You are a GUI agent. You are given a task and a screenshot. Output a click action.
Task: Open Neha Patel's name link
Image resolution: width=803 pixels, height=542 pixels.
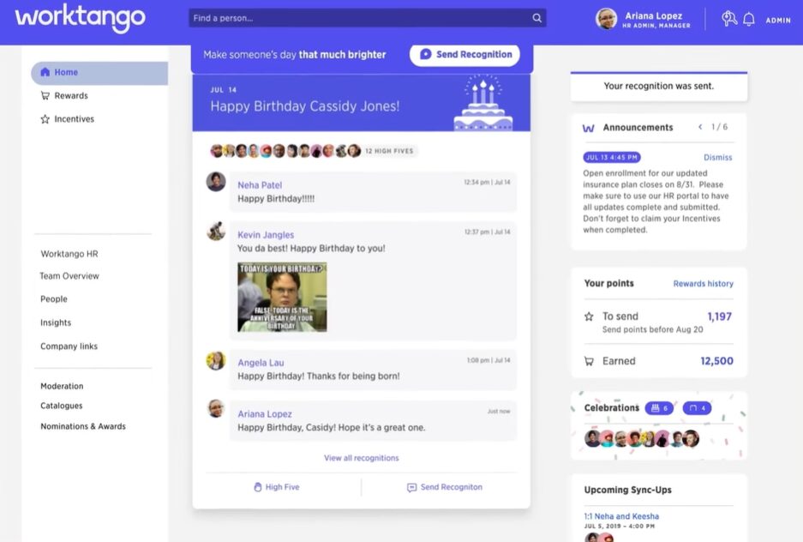pyautogui.click(x=260, y=185)
